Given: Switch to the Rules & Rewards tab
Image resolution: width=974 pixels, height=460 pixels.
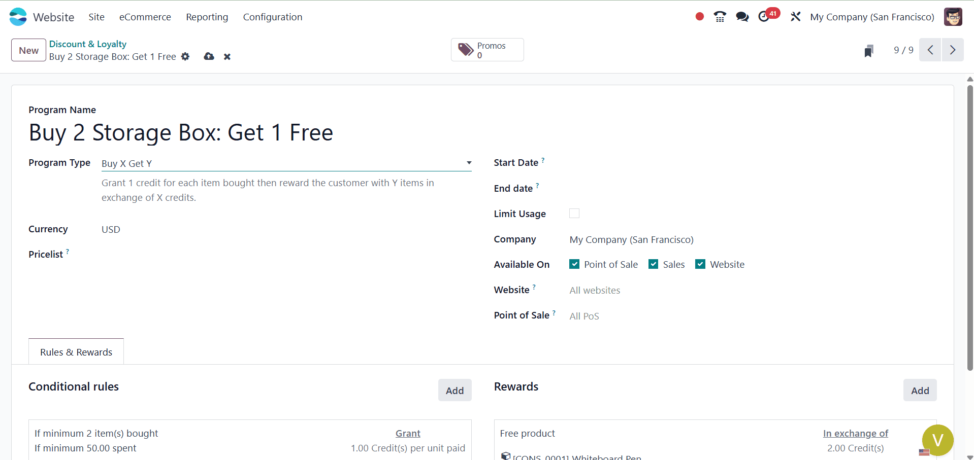Looking at the screenshot, I should pyautogui.click(x=76, y=351).
